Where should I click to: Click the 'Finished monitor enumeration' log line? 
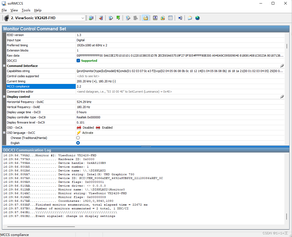(x=75, y=205)
